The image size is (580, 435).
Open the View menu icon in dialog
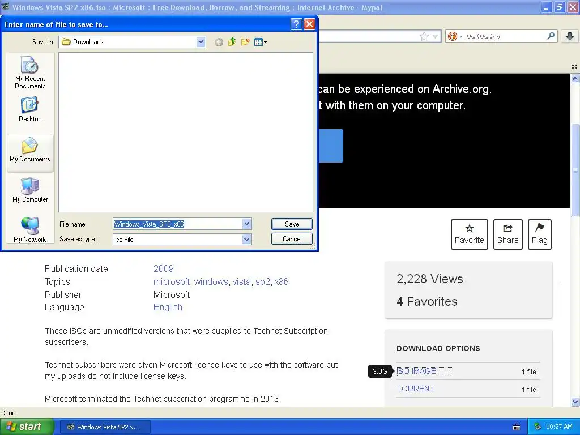coord(261,42)
